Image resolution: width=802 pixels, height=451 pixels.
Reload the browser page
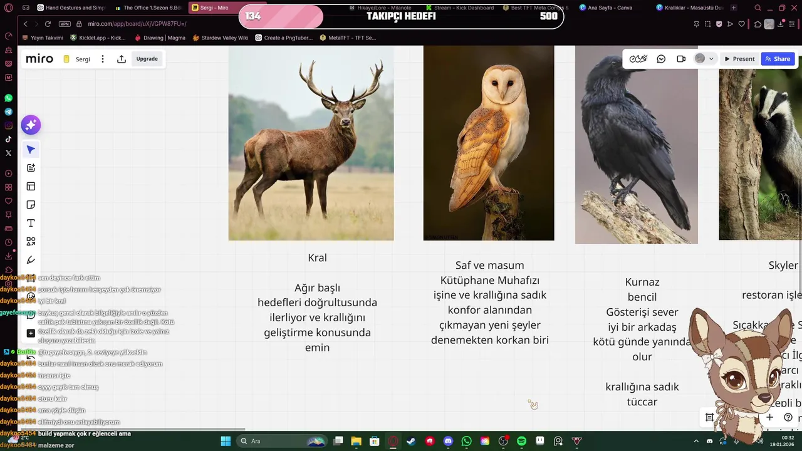click(x=48, y=24)
